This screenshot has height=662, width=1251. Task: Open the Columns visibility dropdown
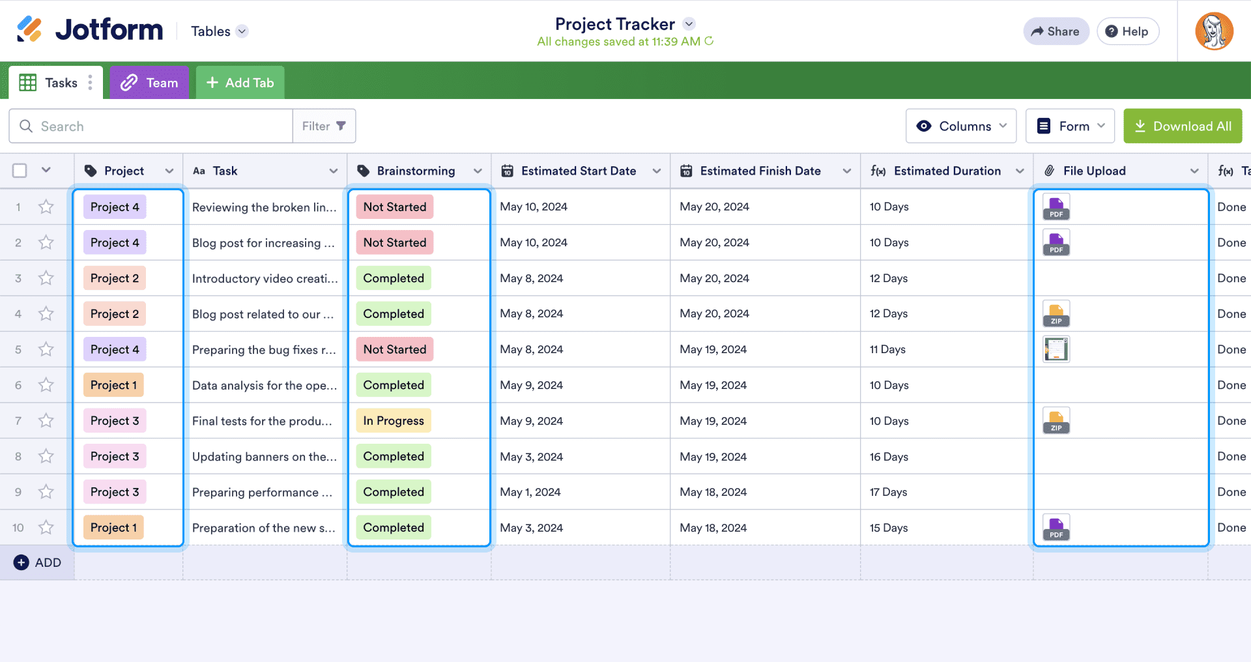pyautogui.click(x=960, y=126)
